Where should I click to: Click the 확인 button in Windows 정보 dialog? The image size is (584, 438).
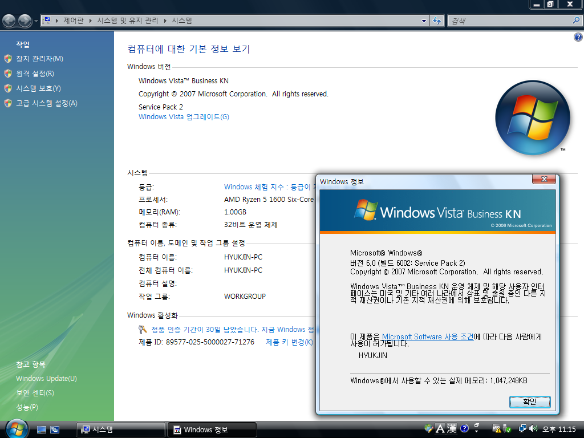point(530,402)
